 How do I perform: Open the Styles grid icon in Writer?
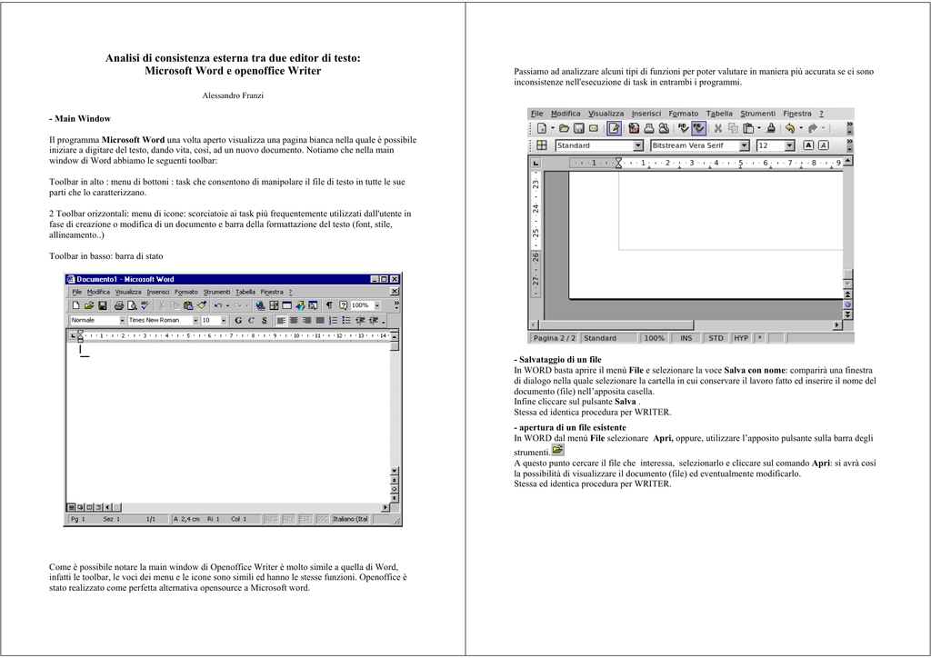[542, 145]
